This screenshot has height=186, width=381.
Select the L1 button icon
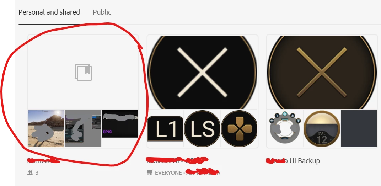click(x=166, y=129)
